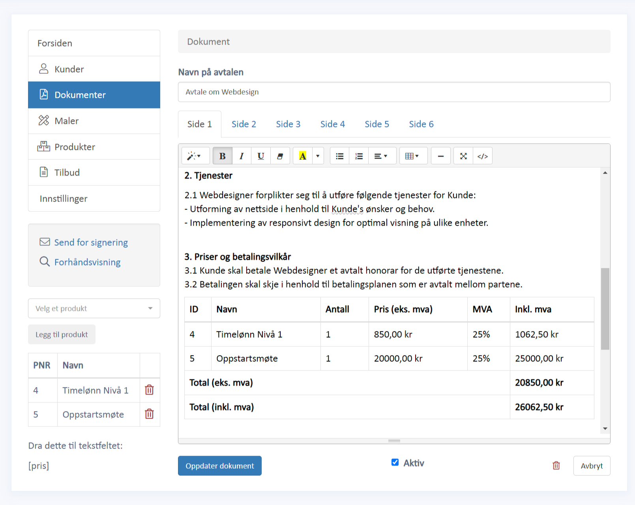
Task: Send the document for signering
Action: pos(91,242)
